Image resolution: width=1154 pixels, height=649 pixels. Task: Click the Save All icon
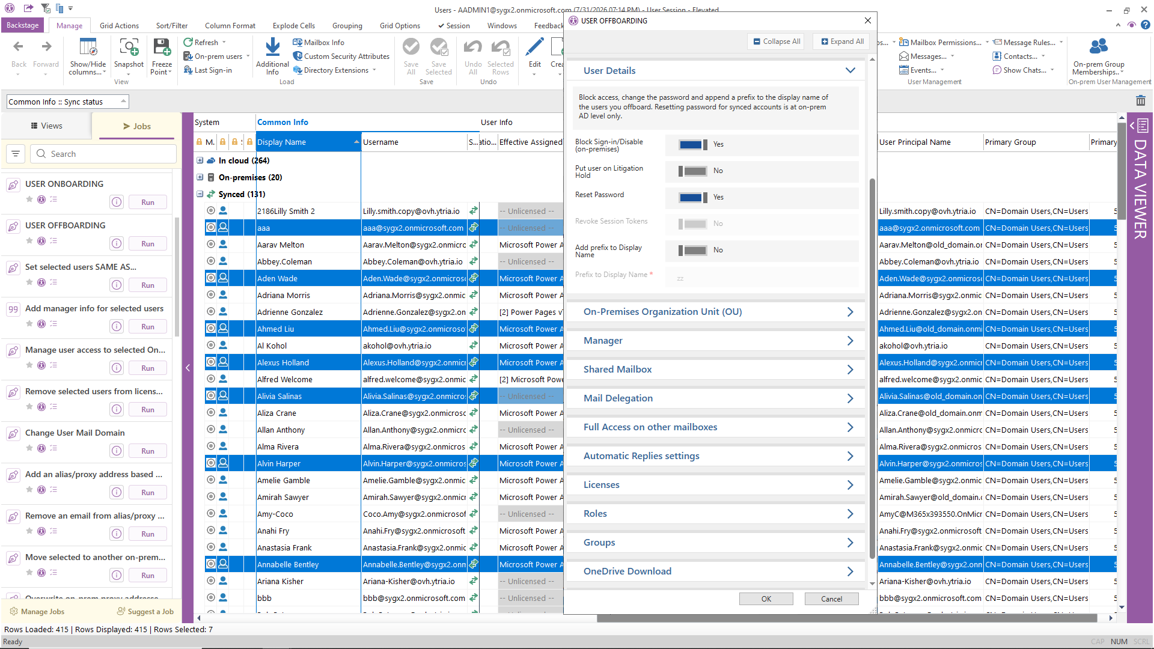[x=411, y=47]
